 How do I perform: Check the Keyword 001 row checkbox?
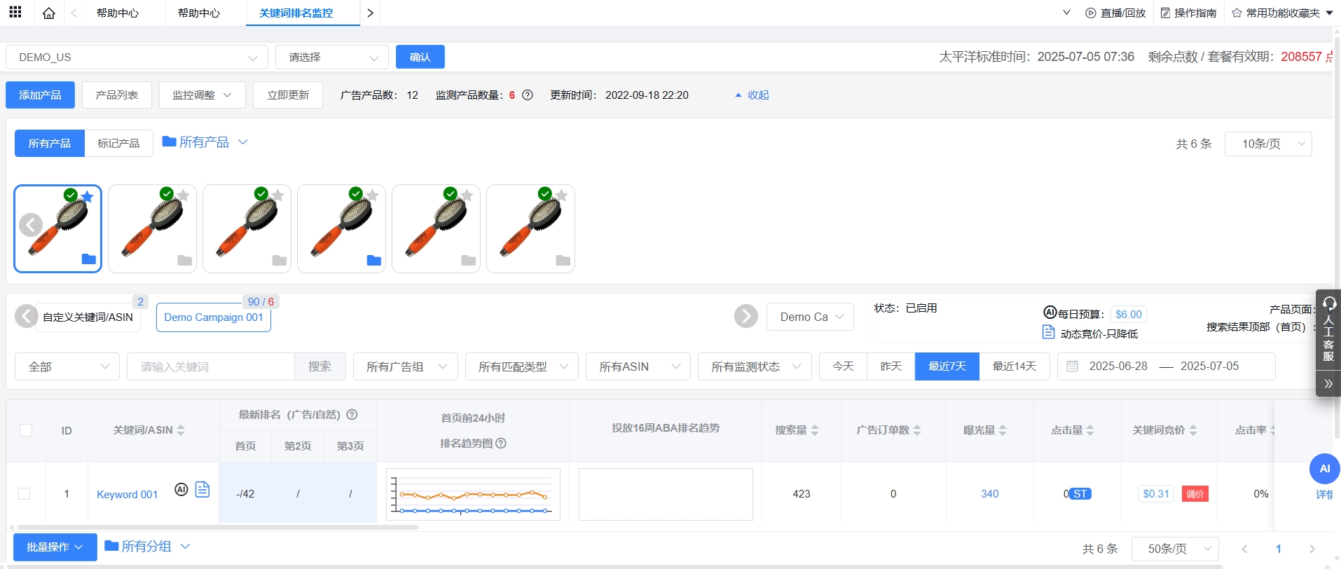(25, 494)
